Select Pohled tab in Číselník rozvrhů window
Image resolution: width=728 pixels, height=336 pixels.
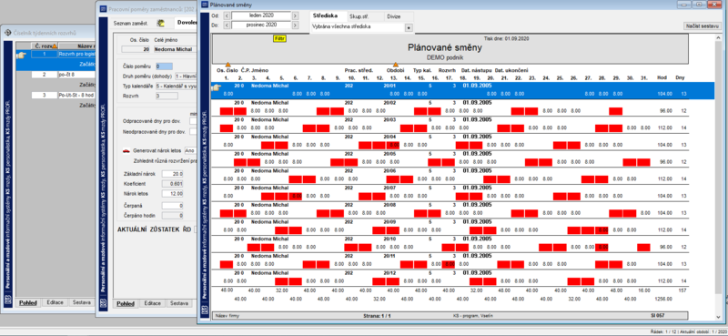pos(28,303)
